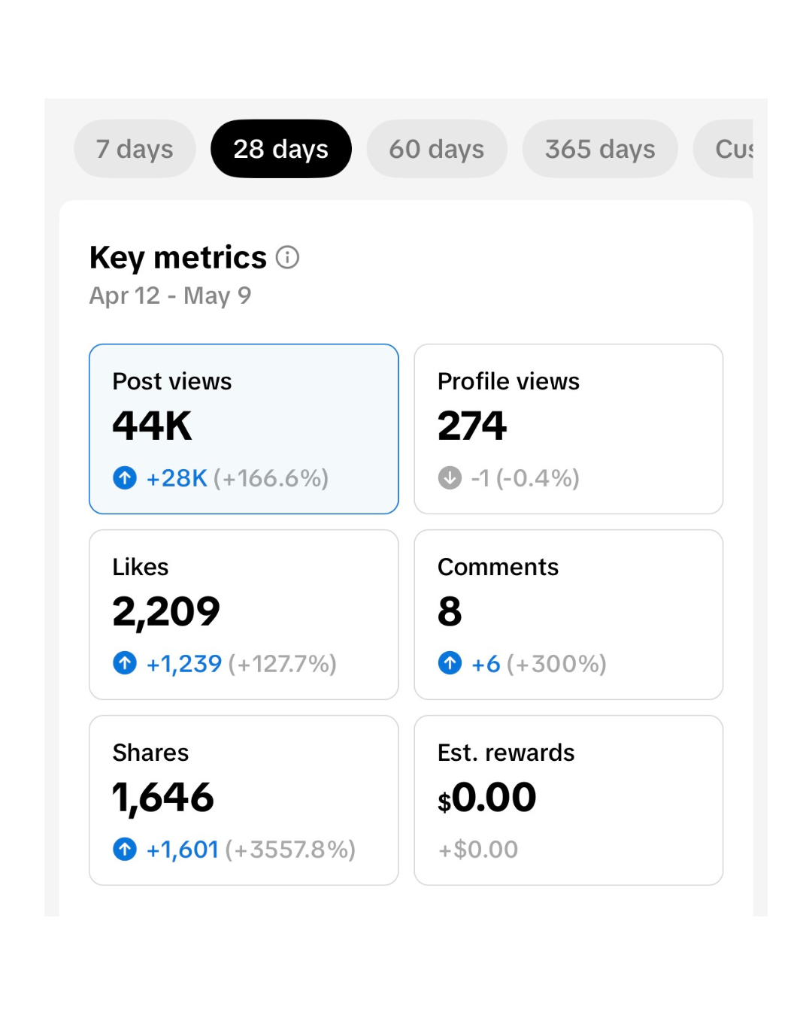Select the Est. rewards metric card
This screenshot has width=812, height=1015.
[568, 801]
